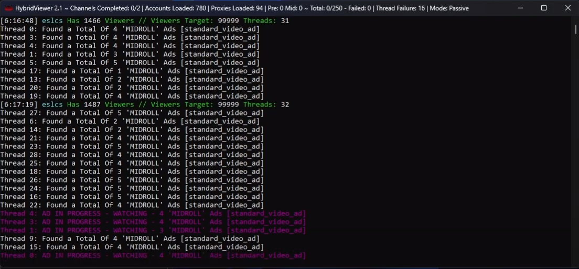Click the HybridViewer red app icon in title bar

pos(8,8)
